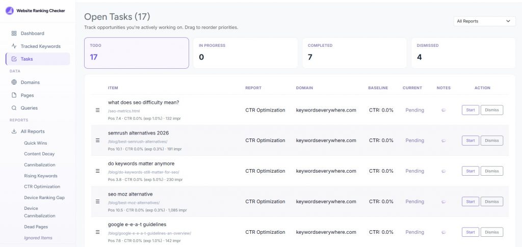Viewport: 522px width, 247px height.
Task: Collapse the All Reports sidebar section
Action: coord(14,131)
